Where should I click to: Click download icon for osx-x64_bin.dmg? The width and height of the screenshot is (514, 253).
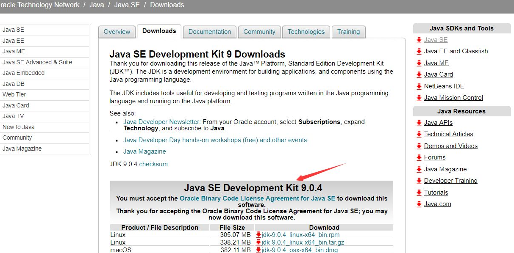(258, 250)
